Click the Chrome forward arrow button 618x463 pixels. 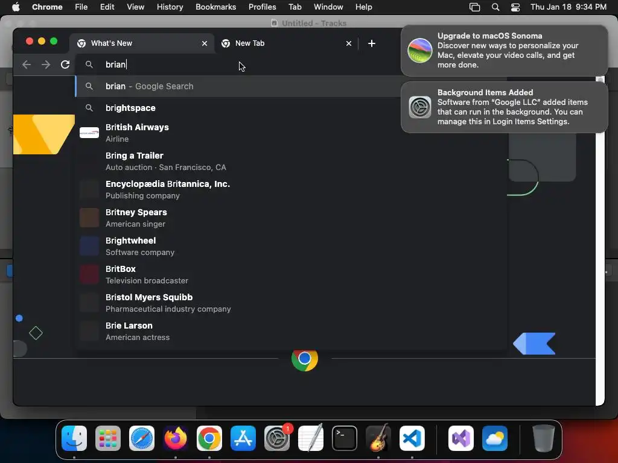(46, 65)
